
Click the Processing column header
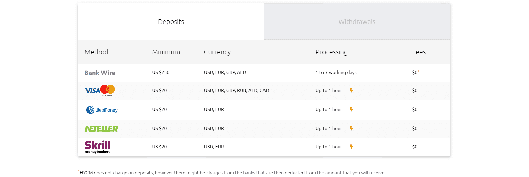tap(332, 52)
